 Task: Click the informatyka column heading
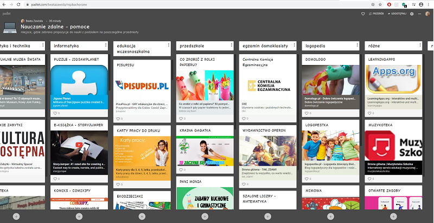point(66,46)
